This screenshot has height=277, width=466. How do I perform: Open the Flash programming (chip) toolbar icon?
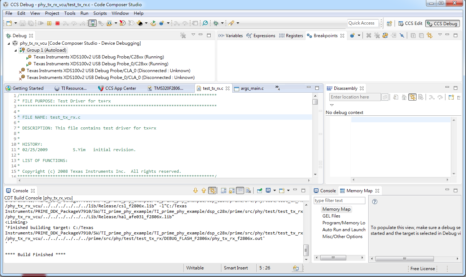pyautogui.click(x=139, y=23)
